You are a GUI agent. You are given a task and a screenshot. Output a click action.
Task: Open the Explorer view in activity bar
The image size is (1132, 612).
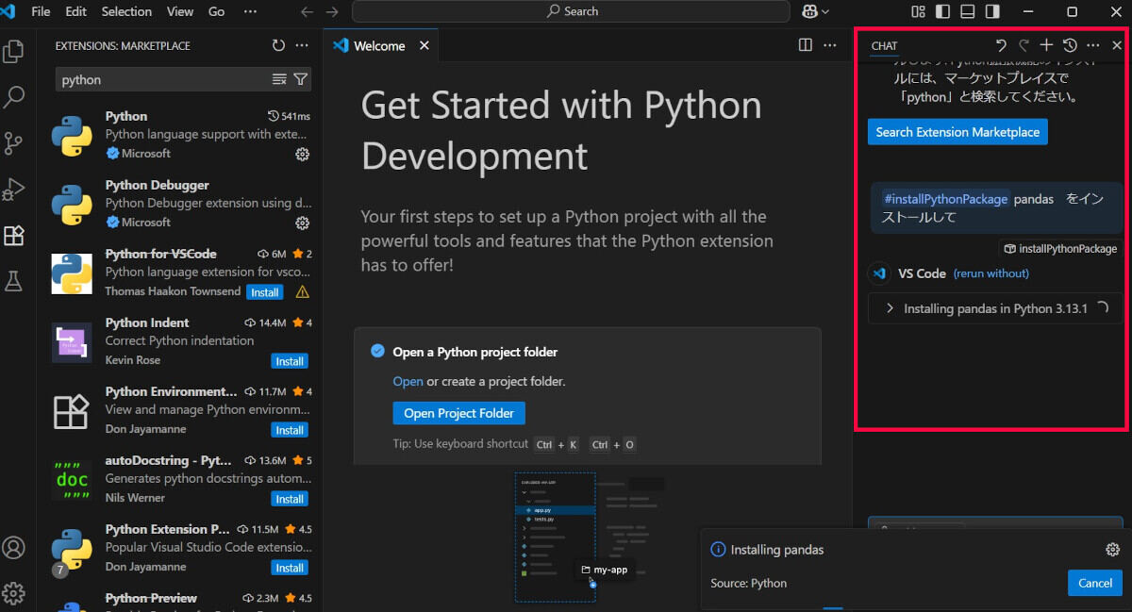[14, 51]
